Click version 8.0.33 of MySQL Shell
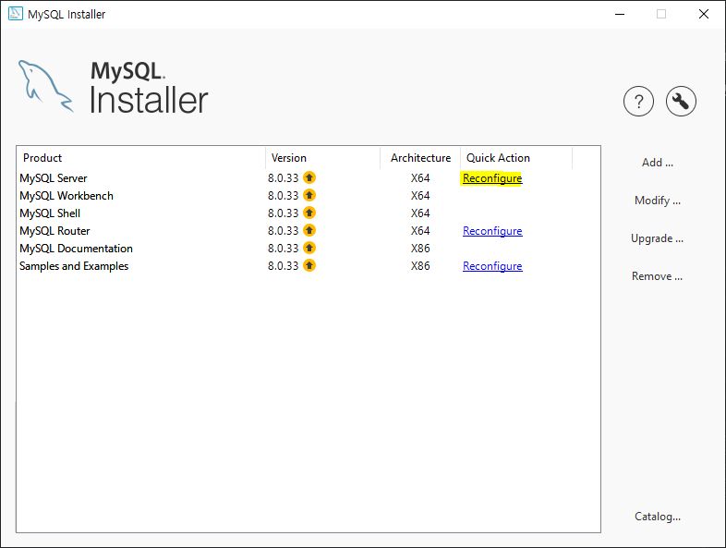The image size is (726, 548). (x=283, y=213)
